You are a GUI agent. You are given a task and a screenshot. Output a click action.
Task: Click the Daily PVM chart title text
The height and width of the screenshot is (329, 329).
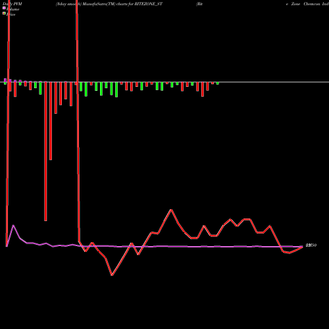point(13,4)
